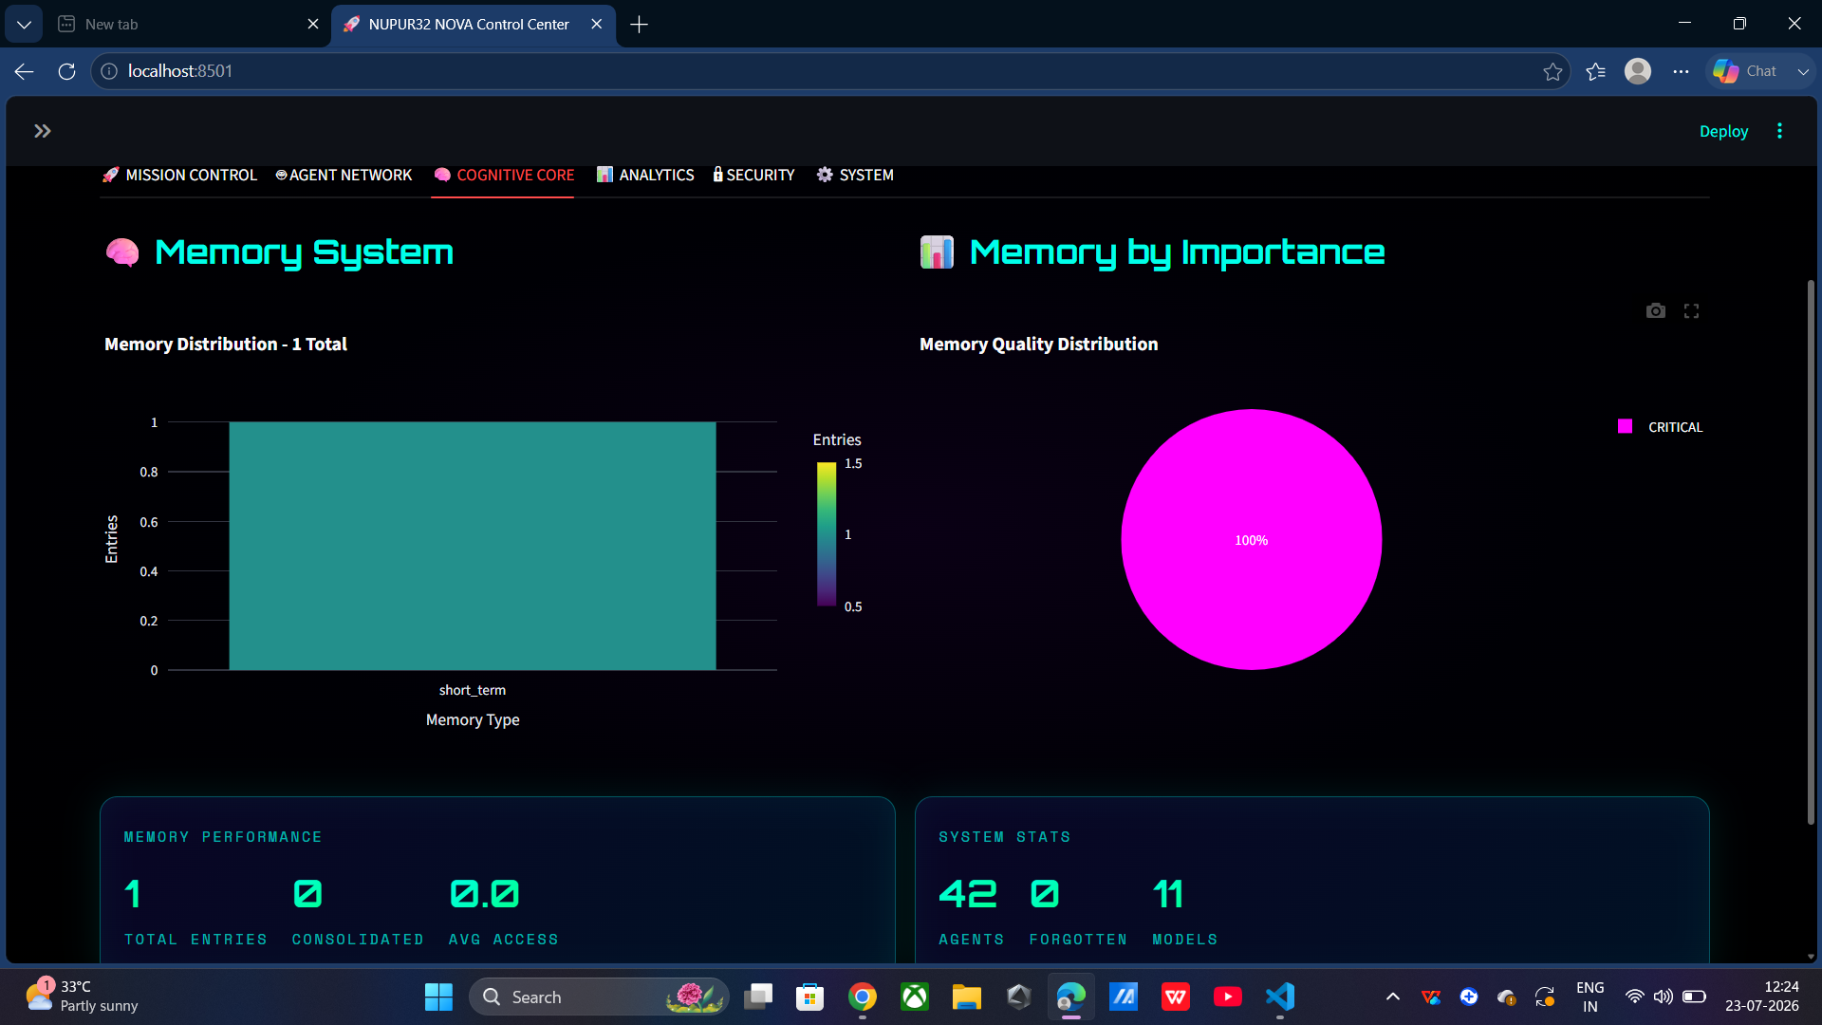Open the Security tab
Image resolution: width=1822 pixels, height=1025 pixels.
coord(754,175)
